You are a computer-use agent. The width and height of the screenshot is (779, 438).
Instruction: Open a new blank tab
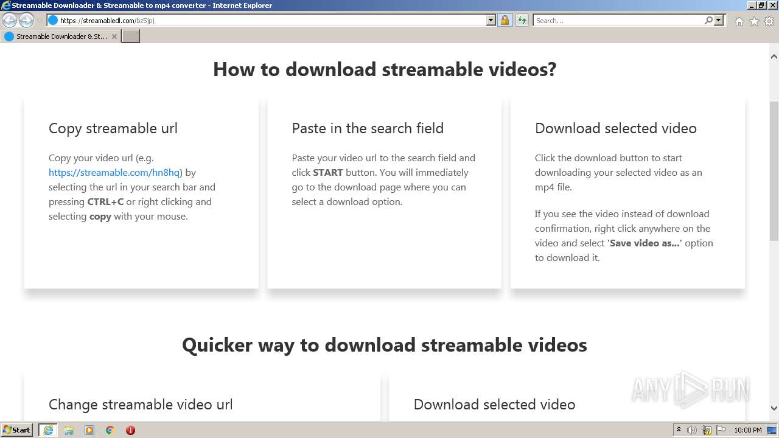[x=131, y=36]
